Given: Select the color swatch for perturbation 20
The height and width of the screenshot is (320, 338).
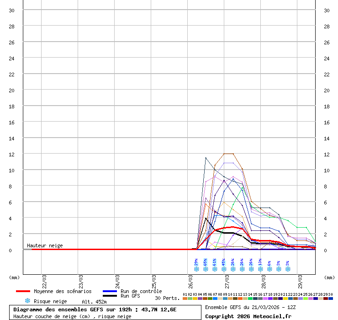Looking at the screenshot, I should 280,299.
